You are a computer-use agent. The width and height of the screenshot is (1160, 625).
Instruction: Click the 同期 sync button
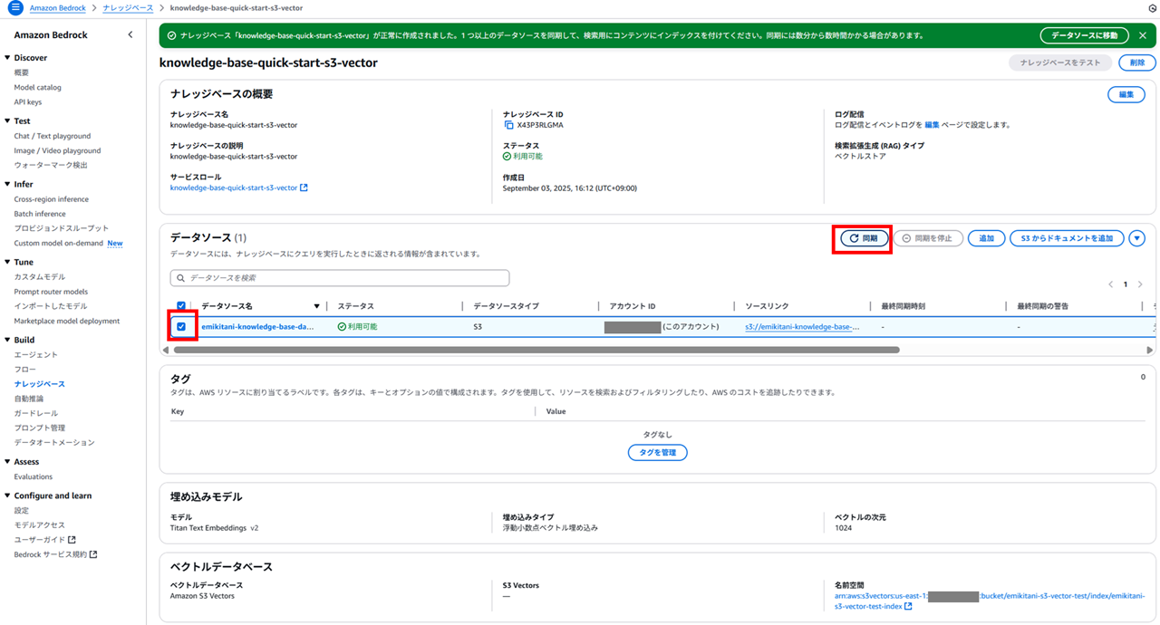(x=864, y=238)
